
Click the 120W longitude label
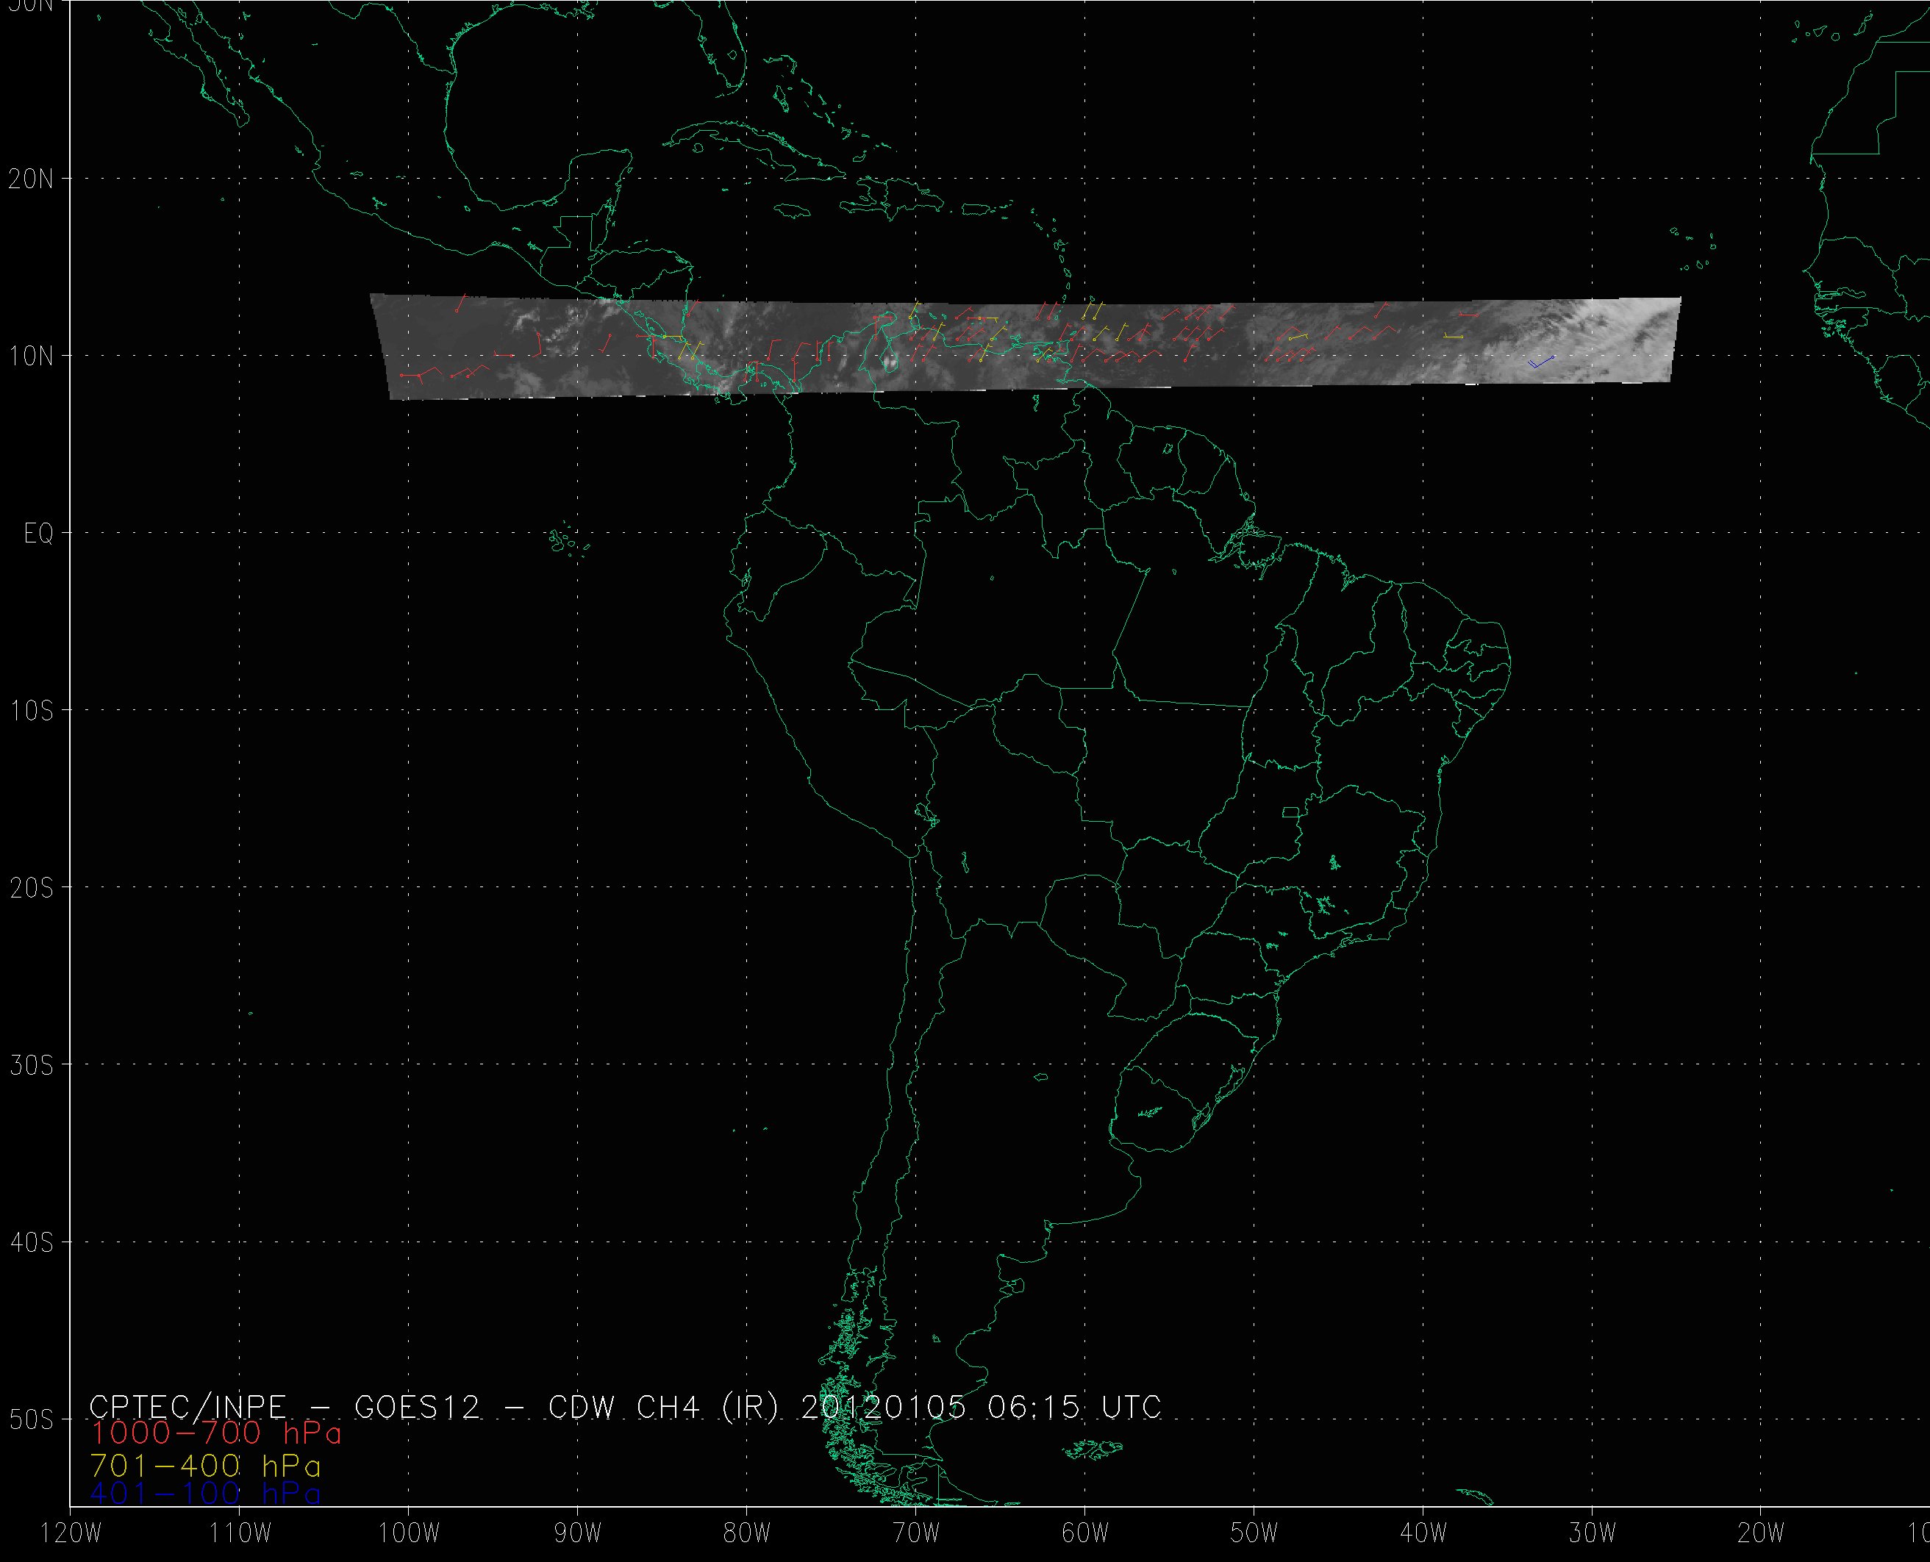(72, 1533)
